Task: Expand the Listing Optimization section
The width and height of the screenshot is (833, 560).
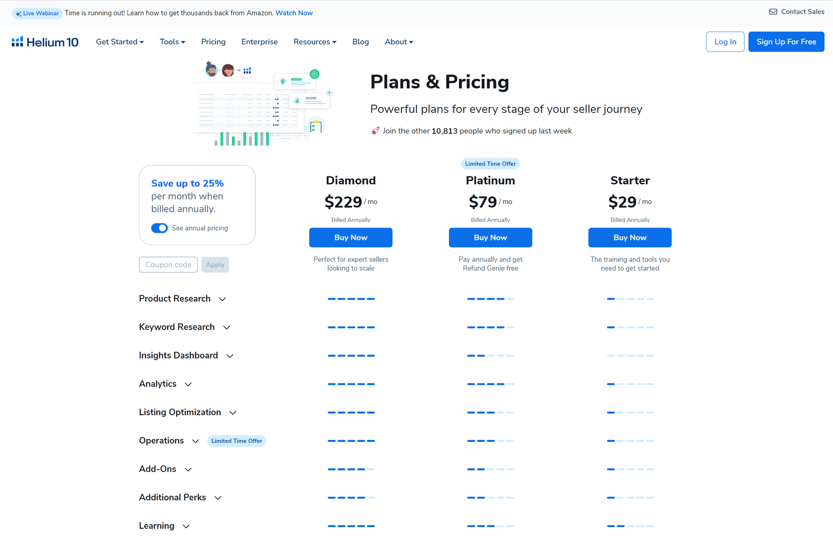Action: point(188,412)
